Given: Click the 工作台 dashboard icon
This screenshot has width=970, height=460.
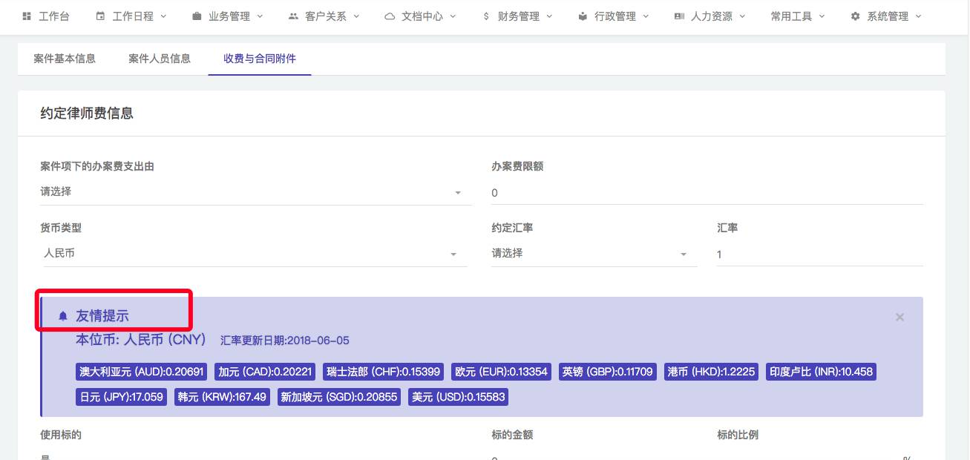Looking at the screenshot, I should click(27, 16).
